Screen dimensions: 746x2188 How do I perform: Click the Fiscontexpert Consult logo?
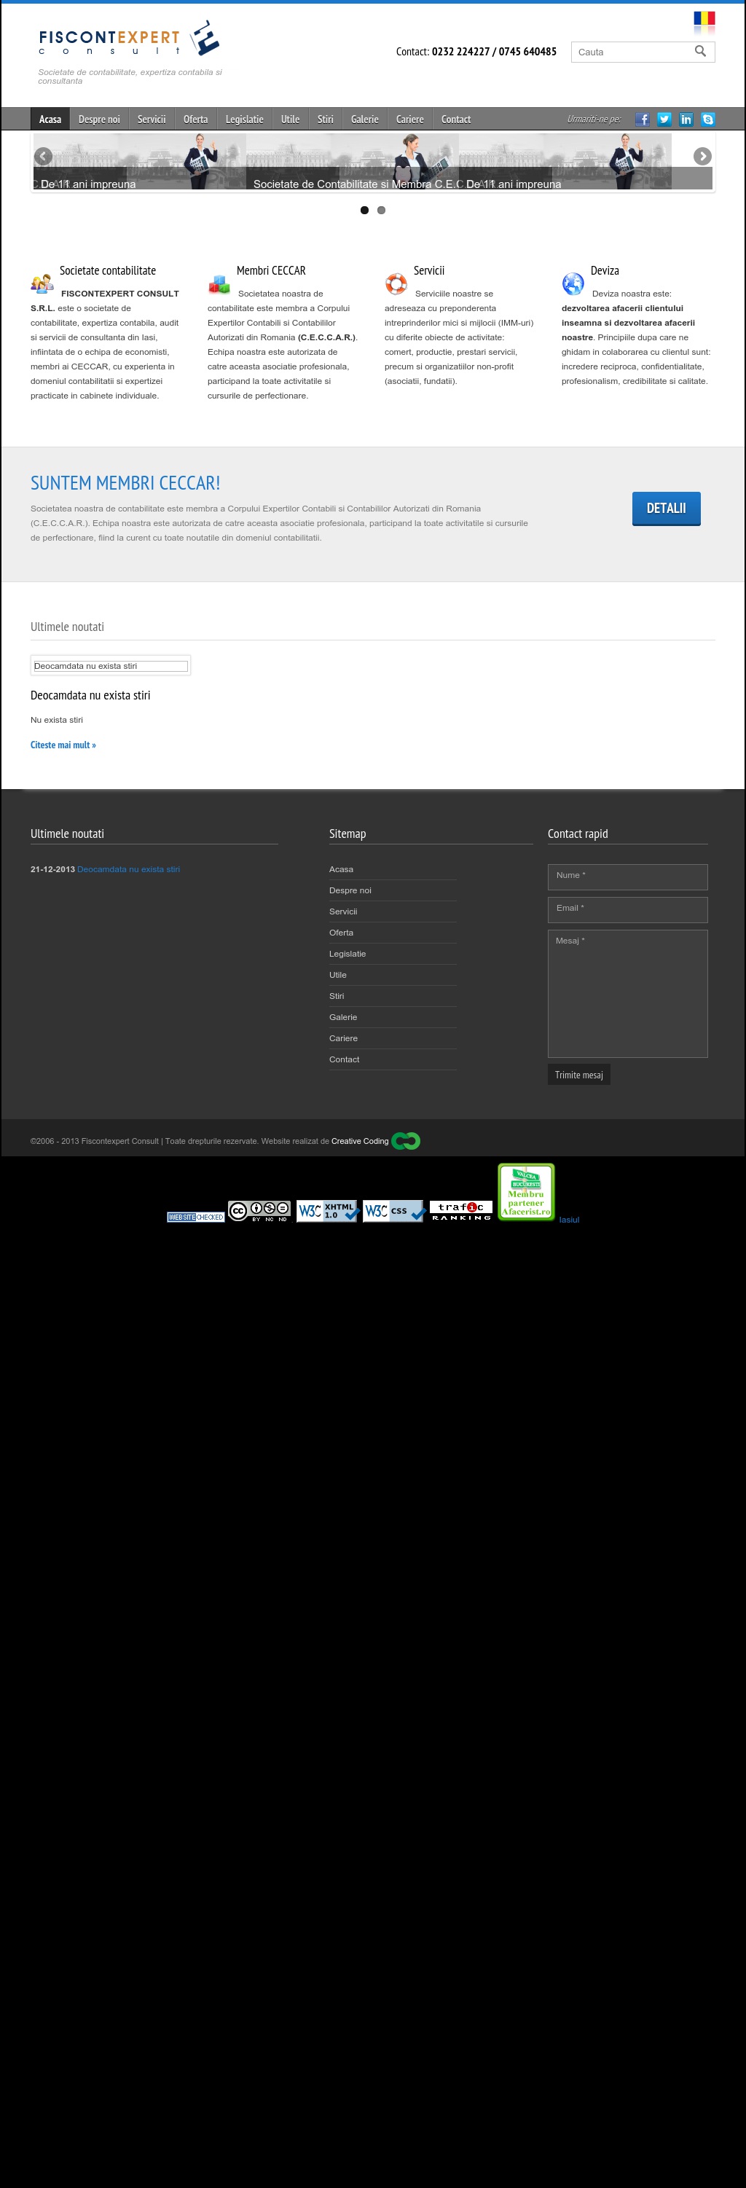129,39
